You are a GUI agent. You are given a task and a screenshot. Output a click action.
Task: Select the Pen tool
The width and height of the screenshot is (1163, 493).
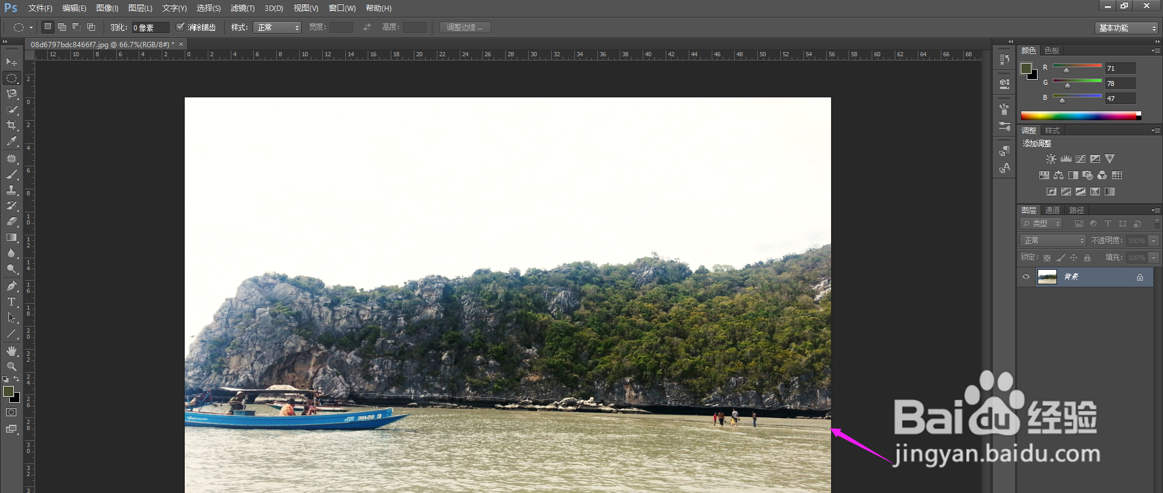12,286
